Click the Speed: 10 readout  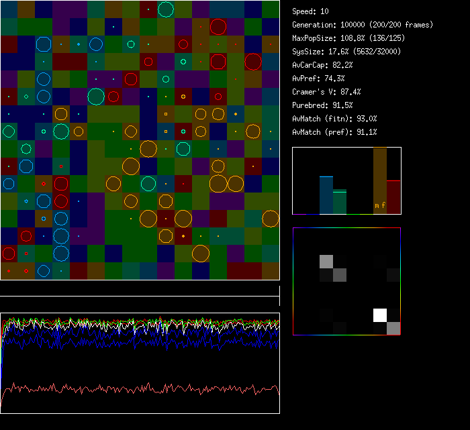pyautogui.click(x=311, y=11)
